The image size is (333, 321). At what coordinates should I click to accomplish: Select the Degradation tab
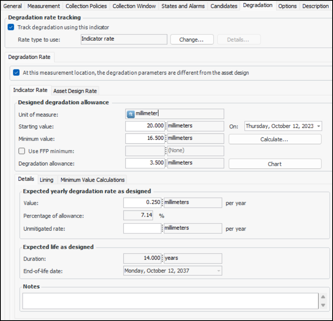click(257, 5)
